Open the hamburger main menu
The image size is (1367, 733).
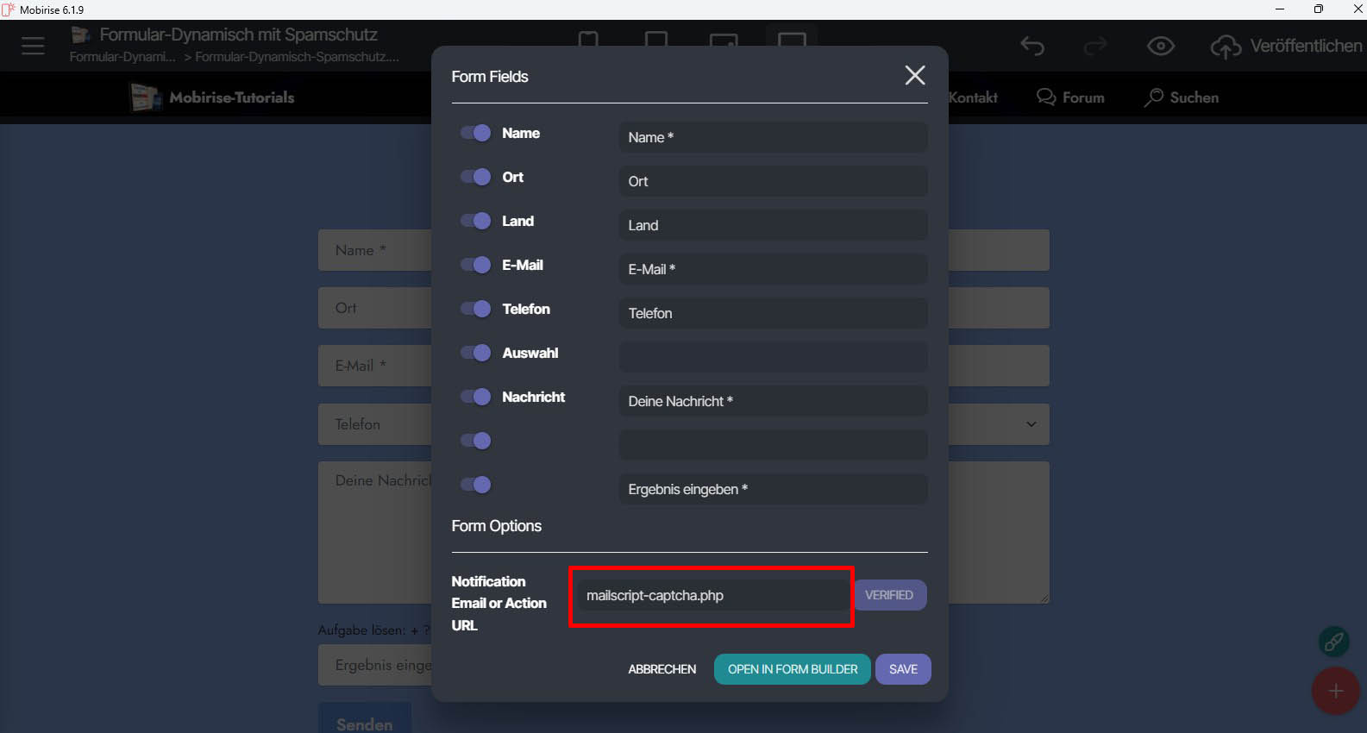click(x=33, y=46)
